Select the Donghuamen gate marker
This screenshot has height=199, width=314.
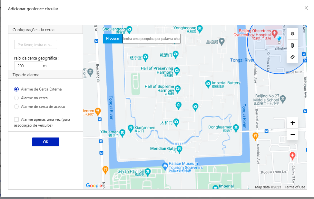[x=236, y=128]
